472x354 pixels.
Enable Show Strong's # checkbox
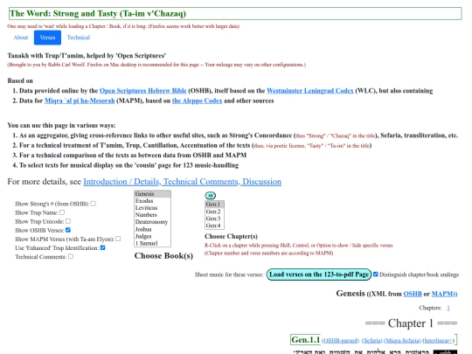[94, 204]
